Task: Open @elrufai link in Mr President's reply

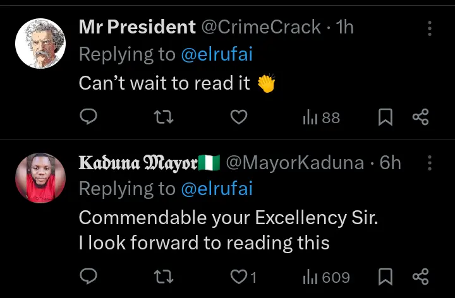Action: (x=217, y=55)
